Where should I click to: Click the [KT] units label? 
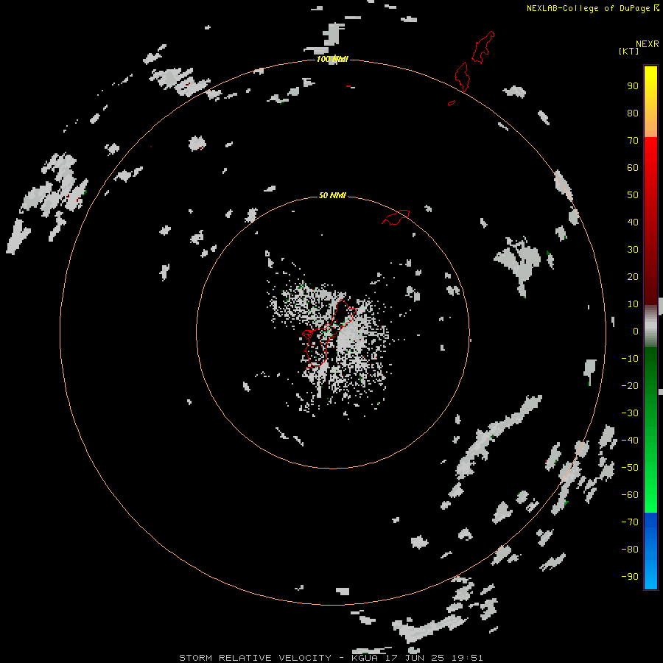(629, 51)
